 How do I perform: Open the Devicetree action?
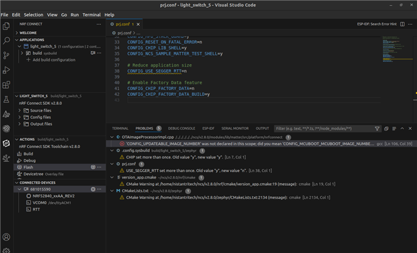[x=33, y=174]
